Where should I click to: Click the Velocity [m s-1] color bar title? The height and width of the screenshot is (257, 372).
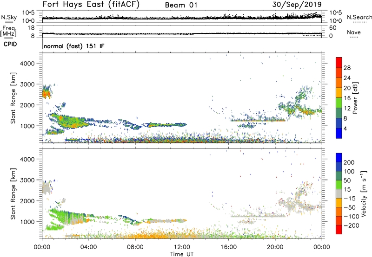click(x=364, y=193)
